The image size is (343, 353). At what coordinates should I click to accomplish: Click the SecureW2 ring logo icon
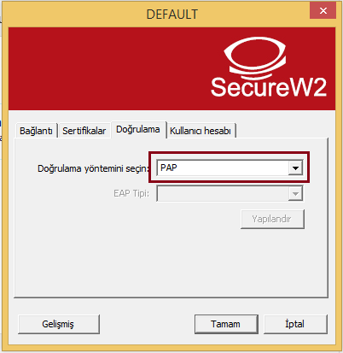coord(255,57)
